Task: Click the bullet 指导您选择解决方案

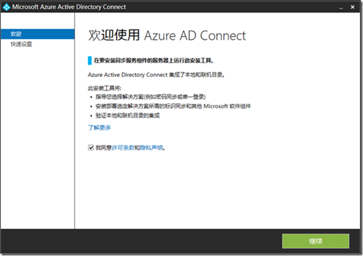Action: (151, 96)
